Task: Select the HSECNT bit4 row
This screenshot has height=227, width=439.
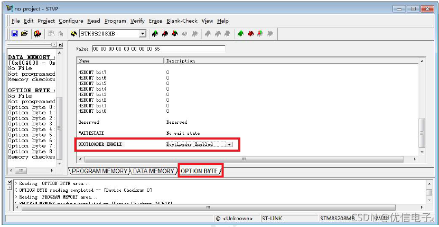Action: tap(92, 89)
